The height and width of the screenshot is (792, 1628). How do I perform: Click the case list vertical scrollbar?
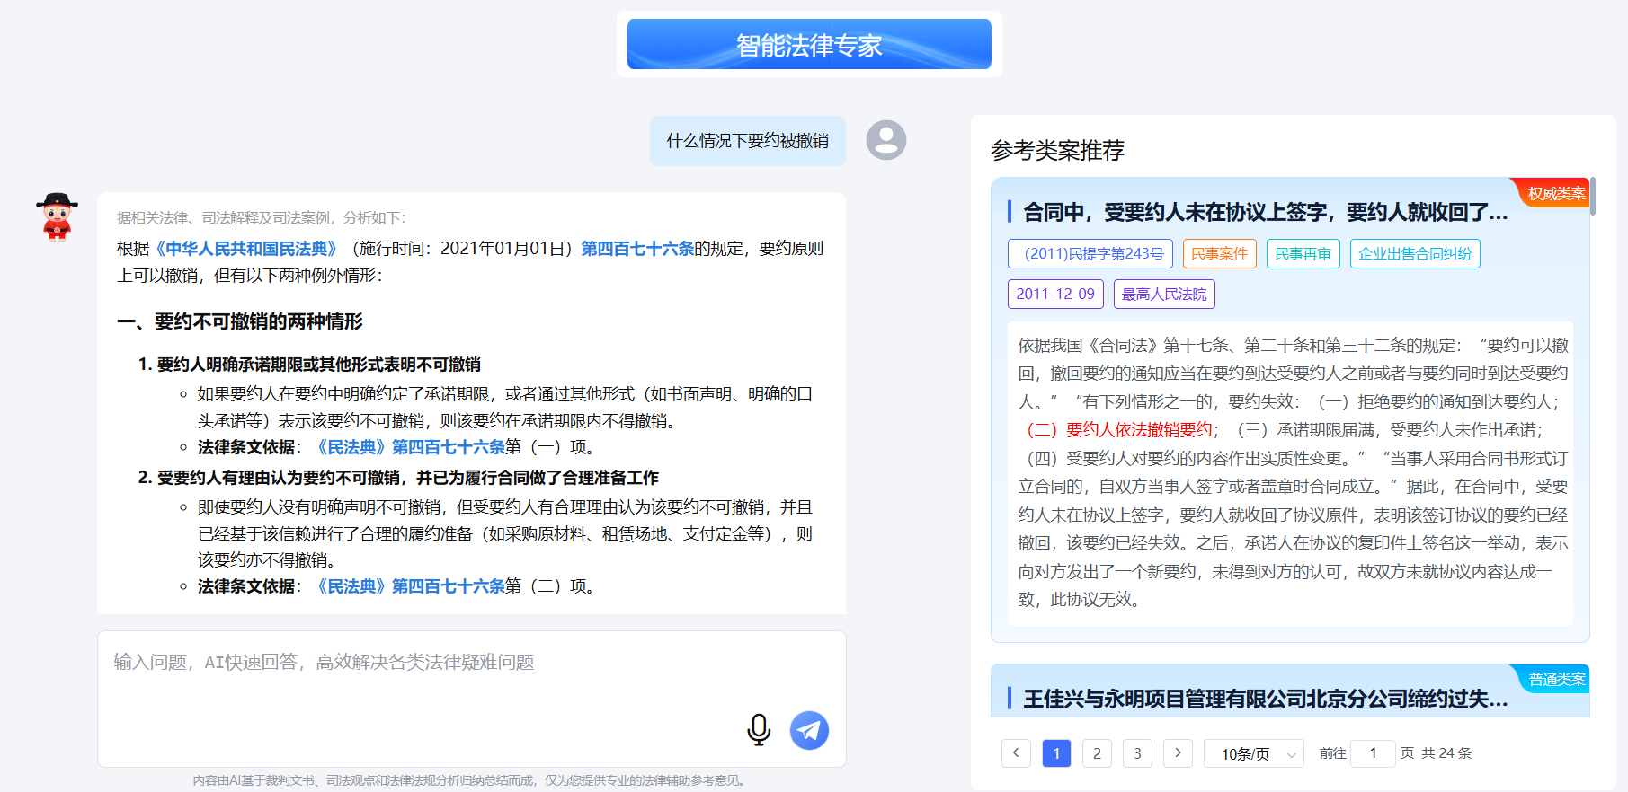[x=1592, y=197]
